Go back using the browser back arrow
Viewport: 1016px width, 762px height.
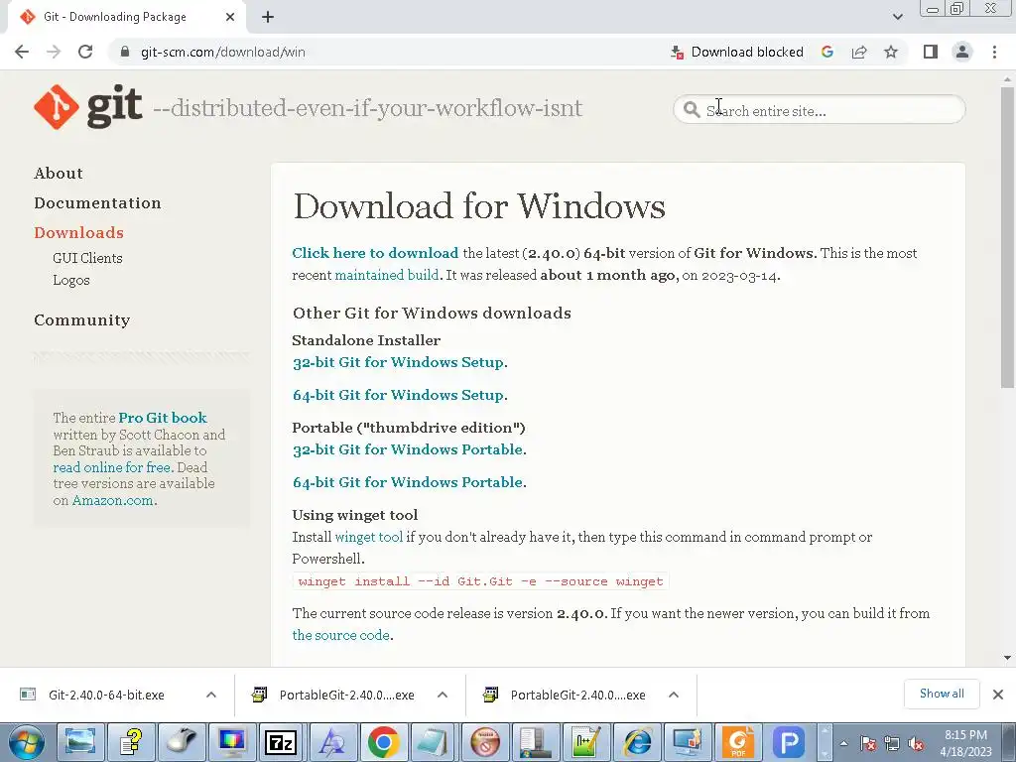coord(22,52)
